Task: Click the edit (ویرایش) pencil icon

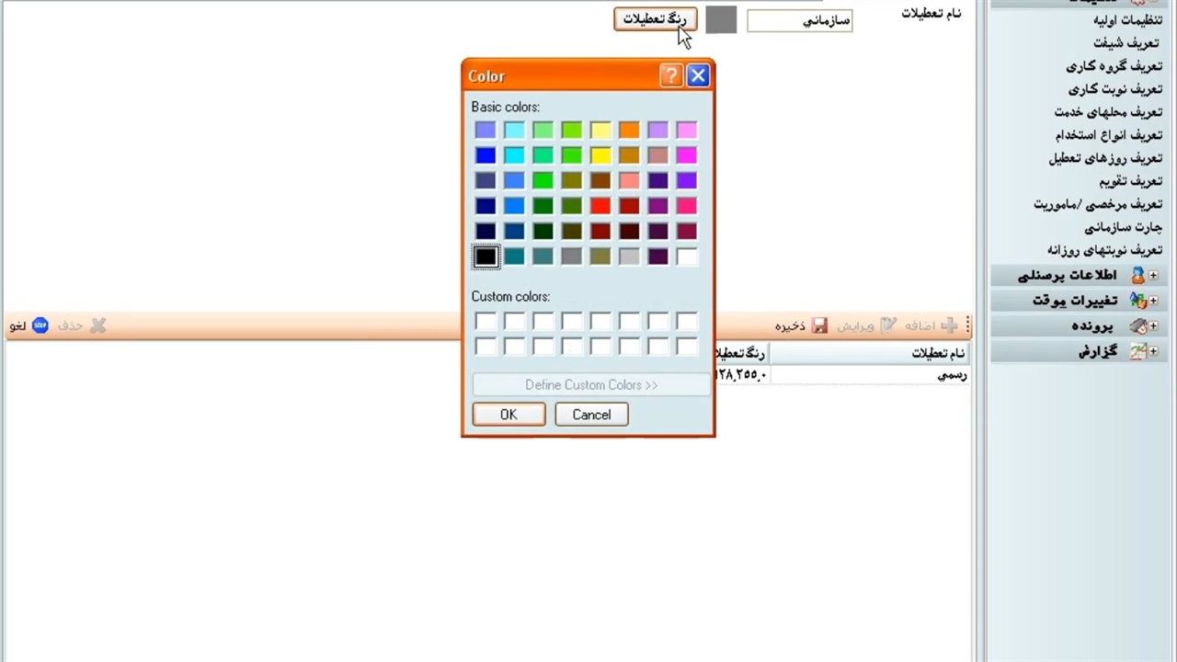Action: 888,325
